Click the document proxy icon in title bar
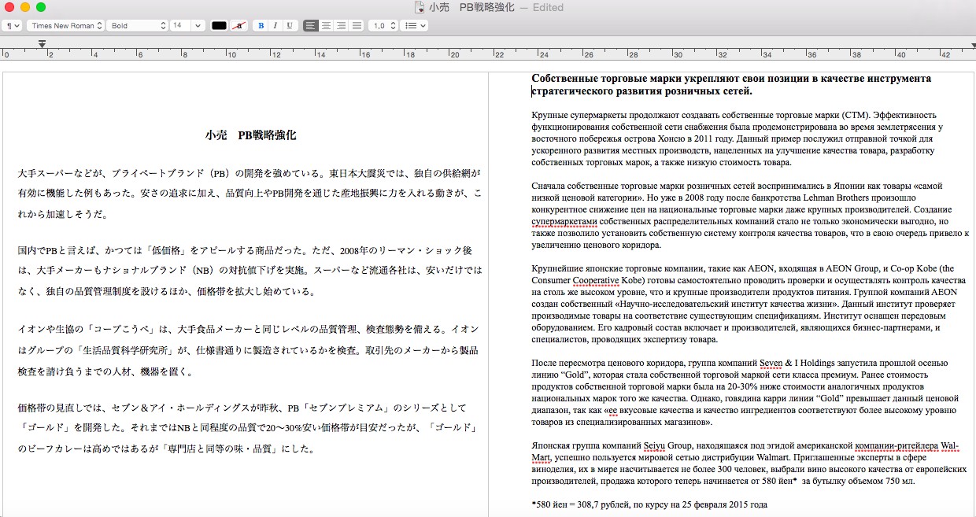This screenshot has width=976, height=517. [x=420, y=7]
